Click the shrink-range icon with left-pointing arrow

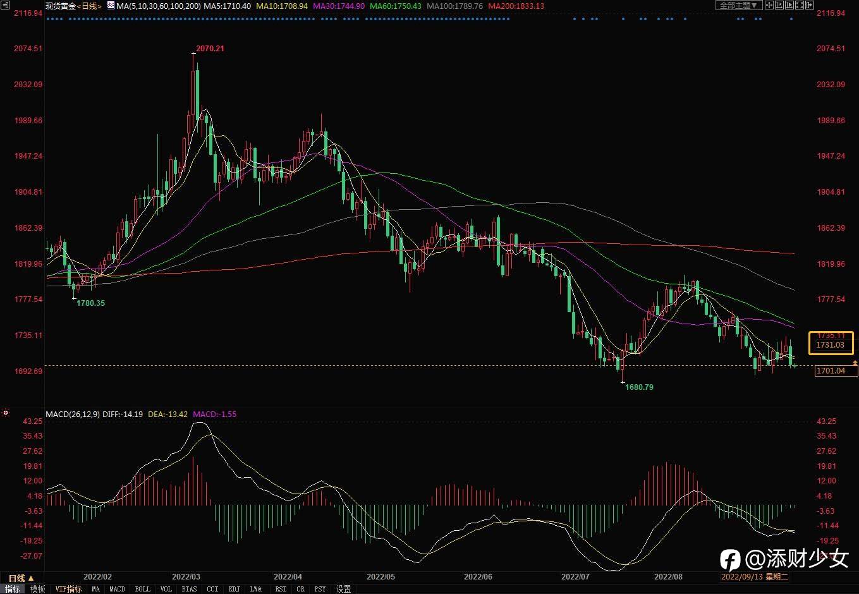779,5
